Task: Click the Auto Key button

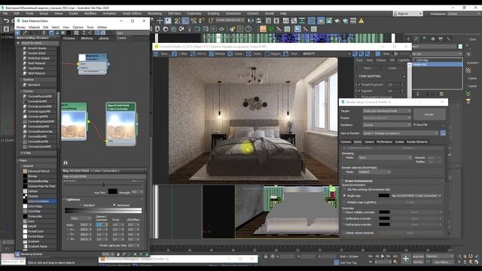Action: tap(418, 256)
